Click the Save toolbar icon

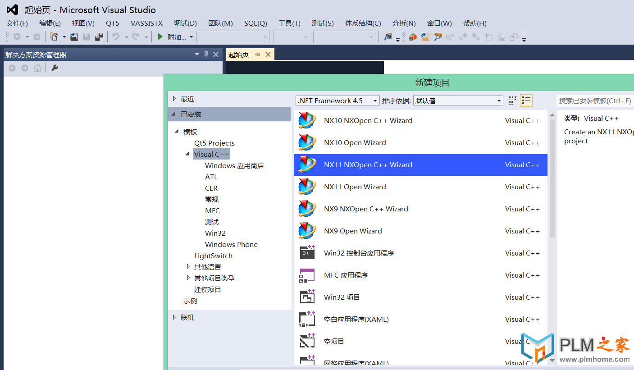pyautogui.click(x=87, y=37)
